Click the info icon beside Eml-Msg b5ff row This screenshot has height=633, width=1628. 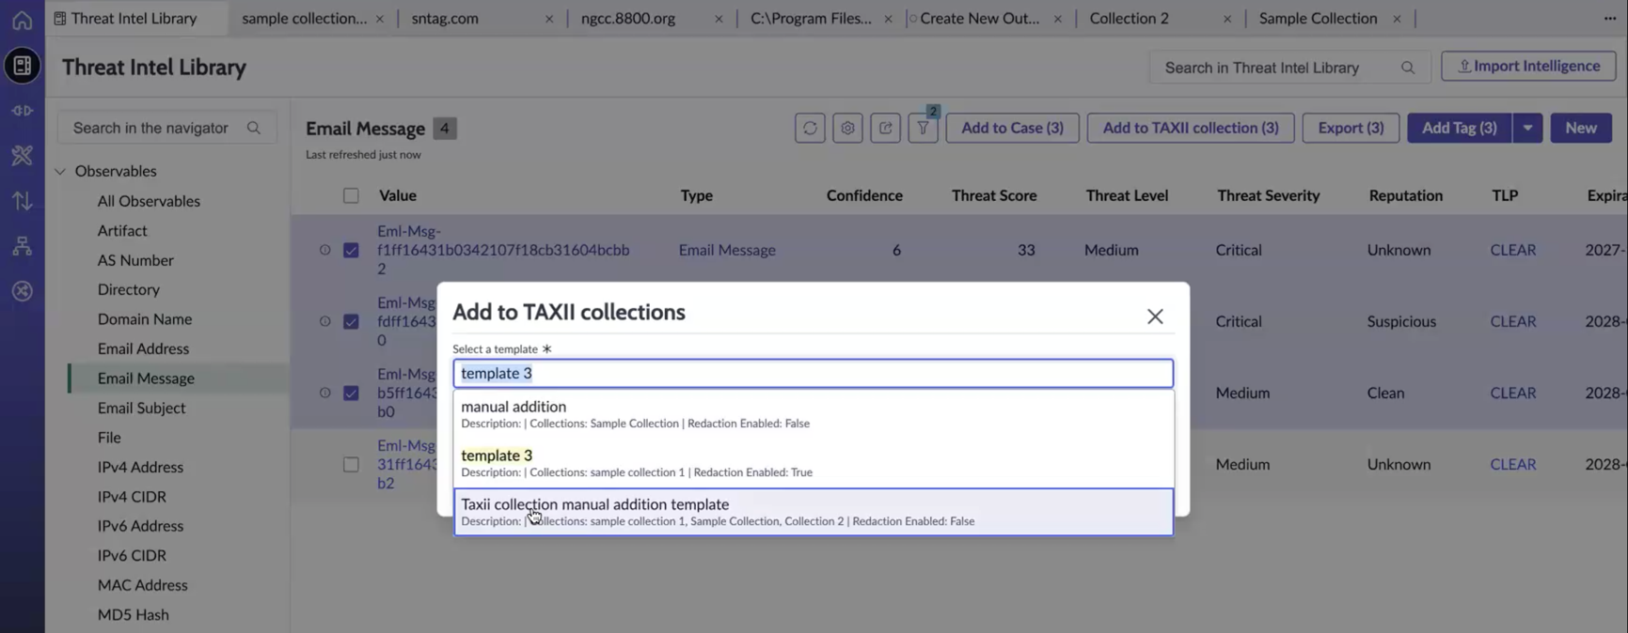click(324, 393)
